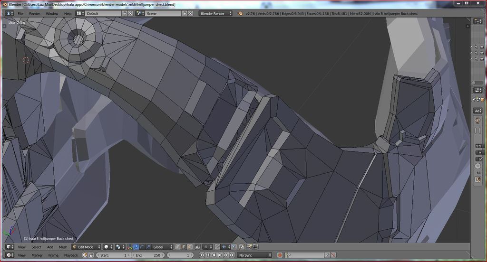Expand the Global orientation dropdown
Viewport: 487px width, 262px height.
(x=162, y=247)
